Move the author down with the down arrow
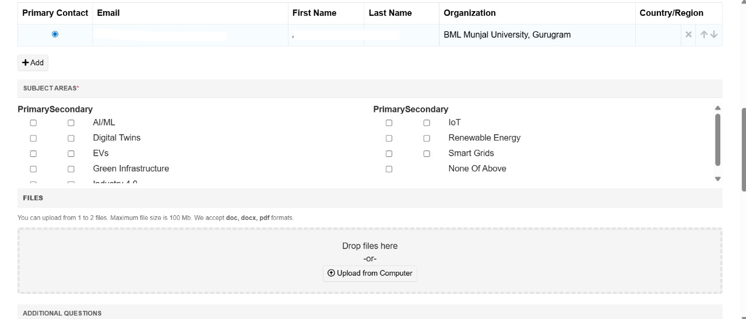 click(714, 34)
